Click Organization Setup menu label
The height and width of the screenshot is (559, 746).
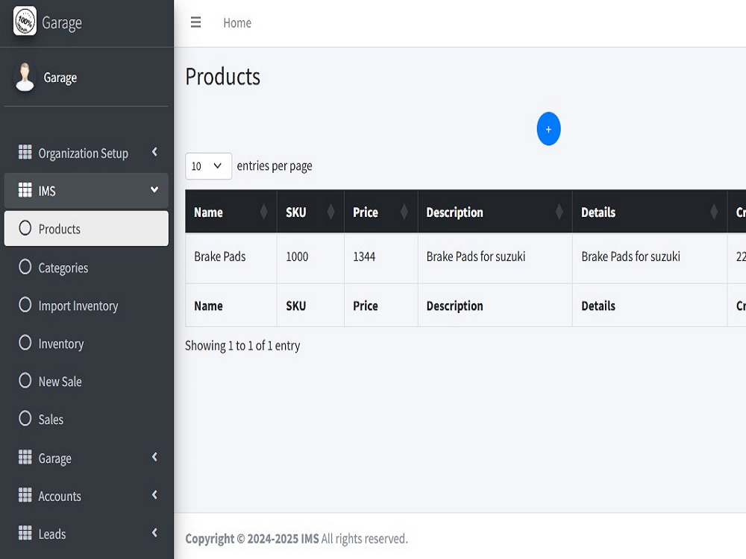[x=84, y=154]
